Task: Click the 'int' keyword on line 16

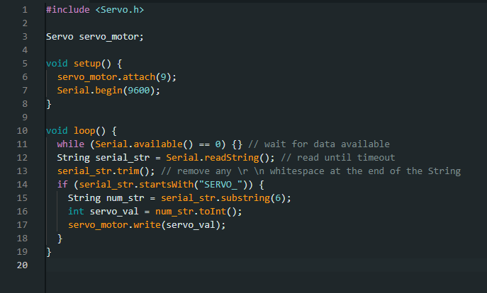Action: [76, 212]
